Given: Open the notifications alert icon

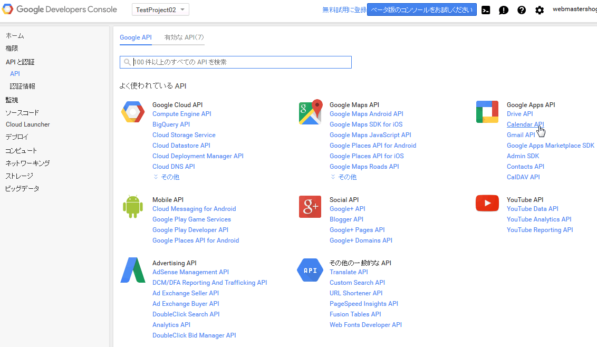Looking at the screenshot, I should tap(504, 11).
